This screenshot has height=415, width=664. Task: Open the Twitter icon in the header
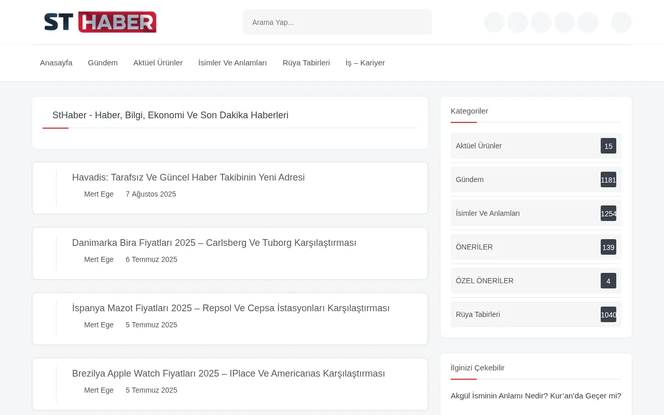[517, 22]
